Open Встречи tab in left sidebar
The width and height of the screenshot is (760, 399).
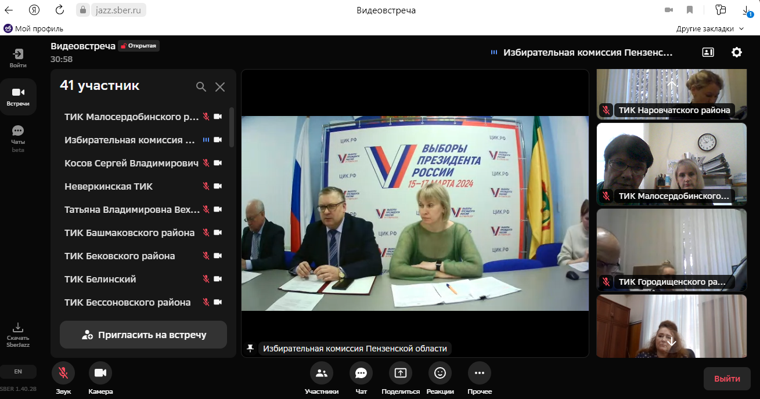[18, 97]
